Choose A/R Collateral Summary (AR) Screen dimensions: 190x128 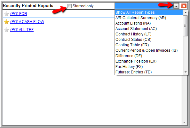click(x=149, y=18)
